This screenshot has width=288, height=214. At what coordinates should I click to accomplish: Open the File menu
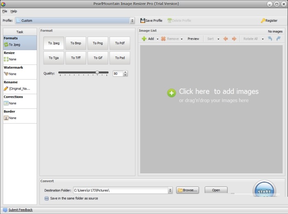click(x=5, y=11)
